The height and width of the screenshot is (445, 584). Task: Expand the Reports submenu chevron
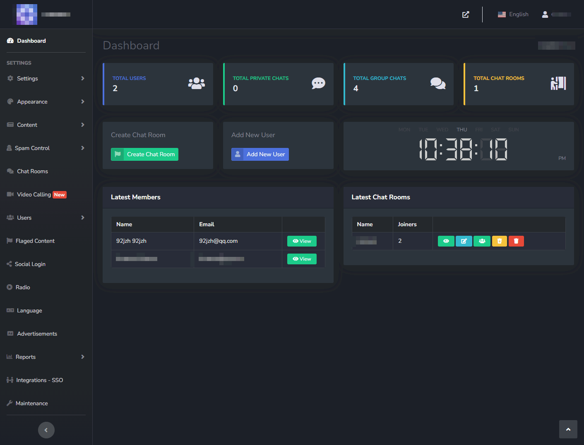tap(83, 357)
